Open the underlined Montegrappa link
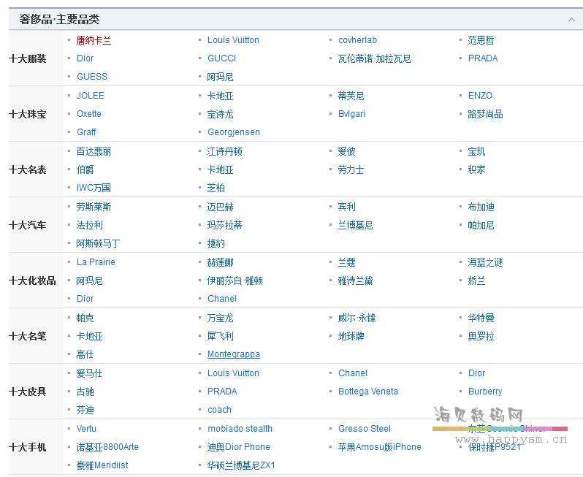The width and height of the screenshot is (583, 477). tap(234, 354)
